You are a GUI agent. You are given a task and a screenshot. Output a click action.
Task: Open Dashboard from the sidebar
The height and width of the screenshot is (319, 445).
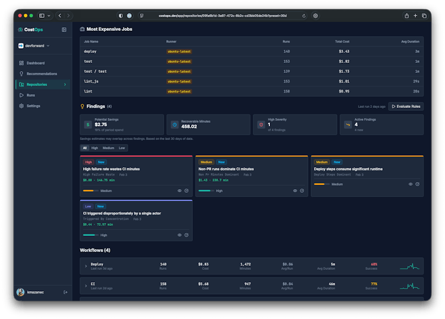point(35,63)
